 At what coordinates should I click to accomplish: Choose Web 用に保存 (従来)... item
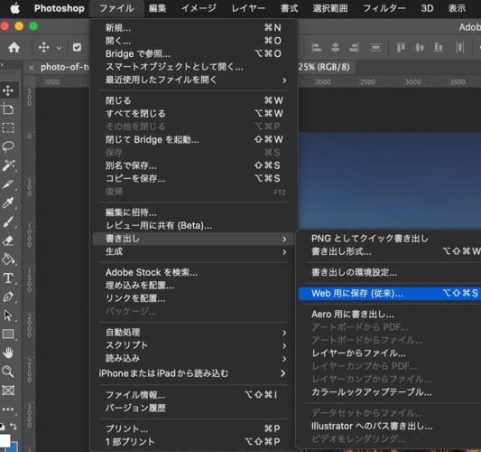pos(390,294)
